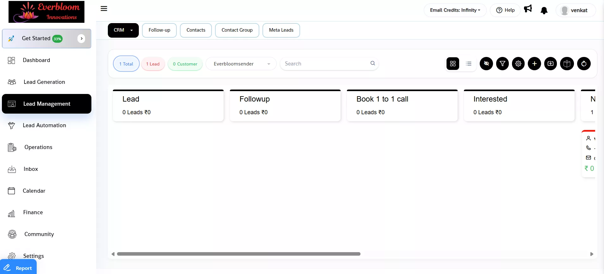This screenshot has width=604, height=274.
Task: Click the Search input field
Action: click(326, 64)
